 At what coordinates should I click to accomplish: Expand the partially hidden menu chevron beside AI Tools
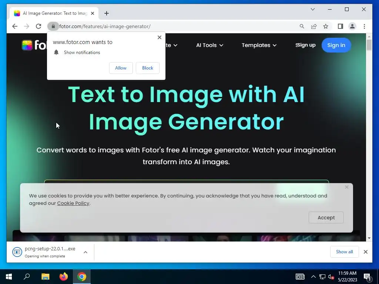(175, 45)
